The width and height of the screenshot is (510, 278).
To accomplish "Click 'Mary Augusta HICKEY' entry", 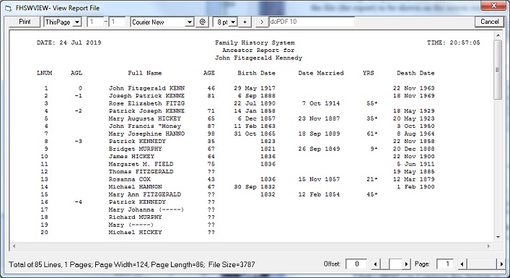I will [x=145, y=118].
